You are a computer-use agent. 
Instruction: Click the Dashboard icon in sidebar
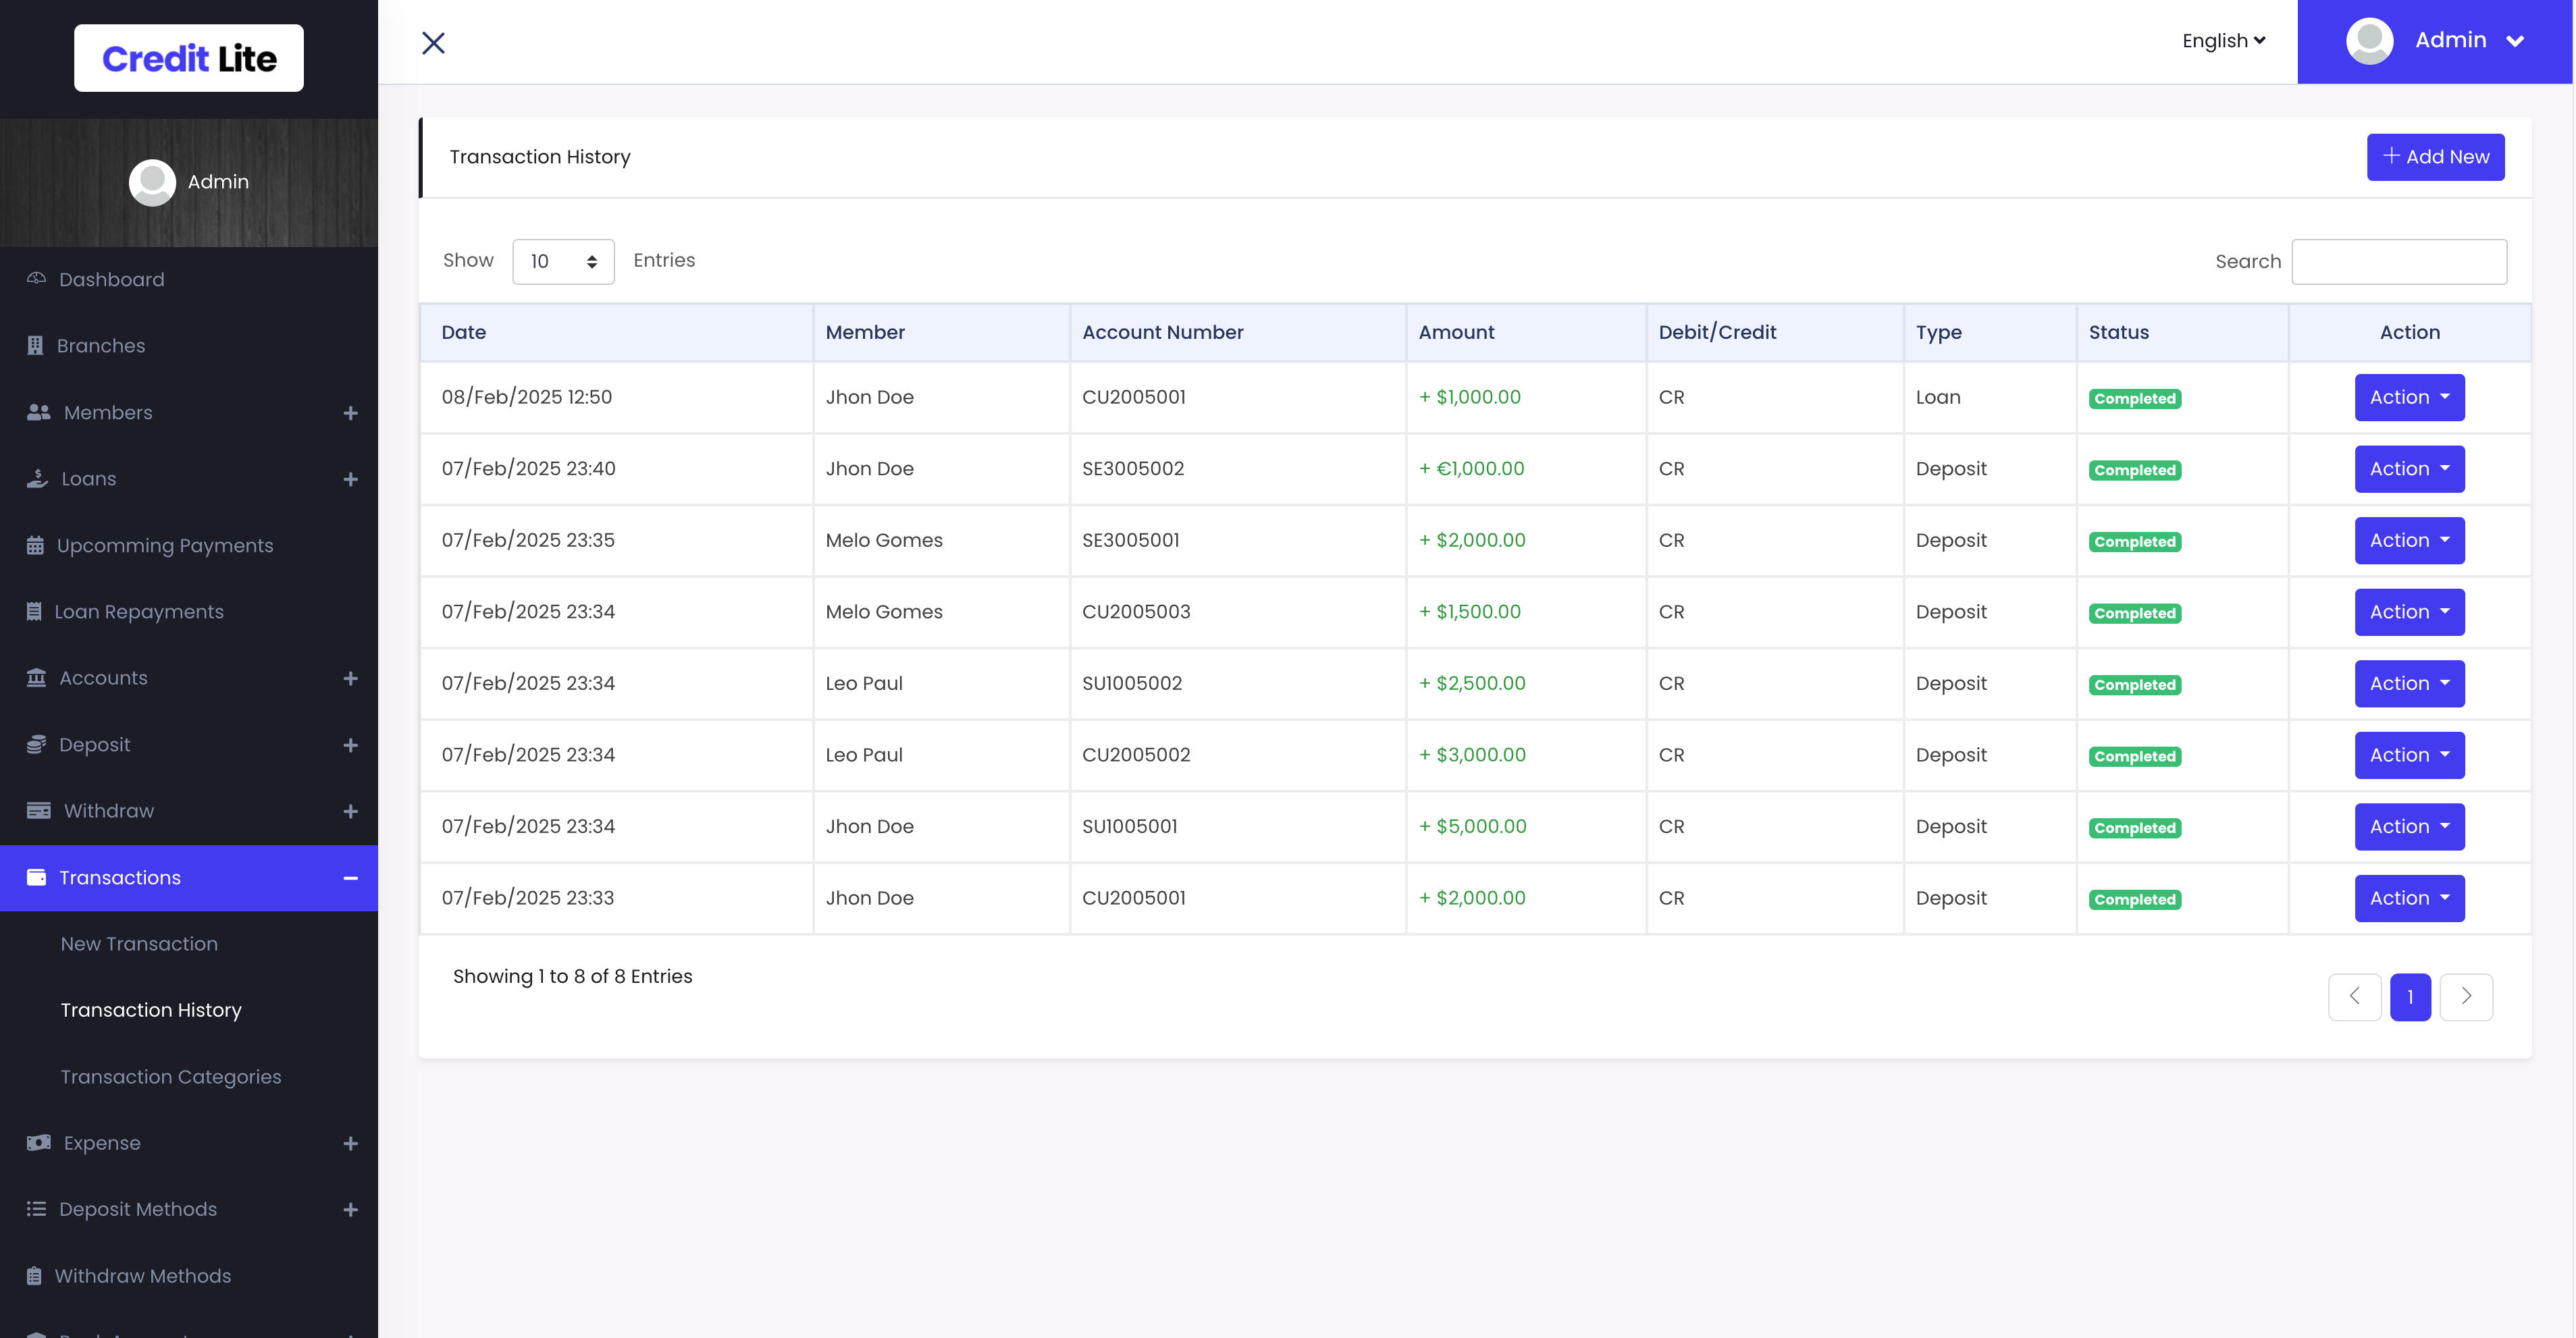36,279
